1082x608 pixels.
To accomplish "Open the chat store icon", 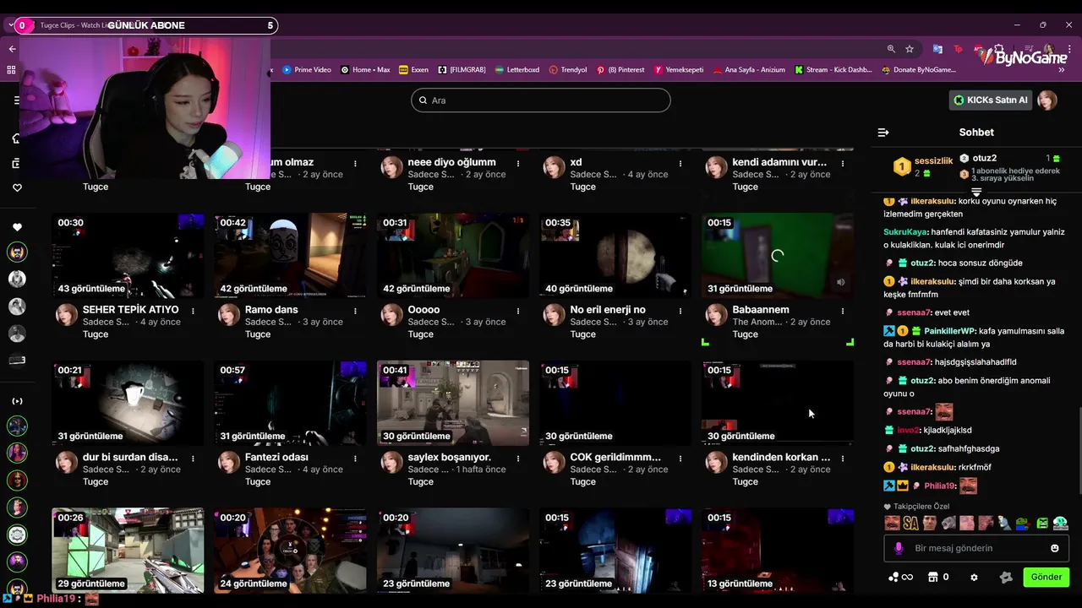I will click(x=933, y=578).
